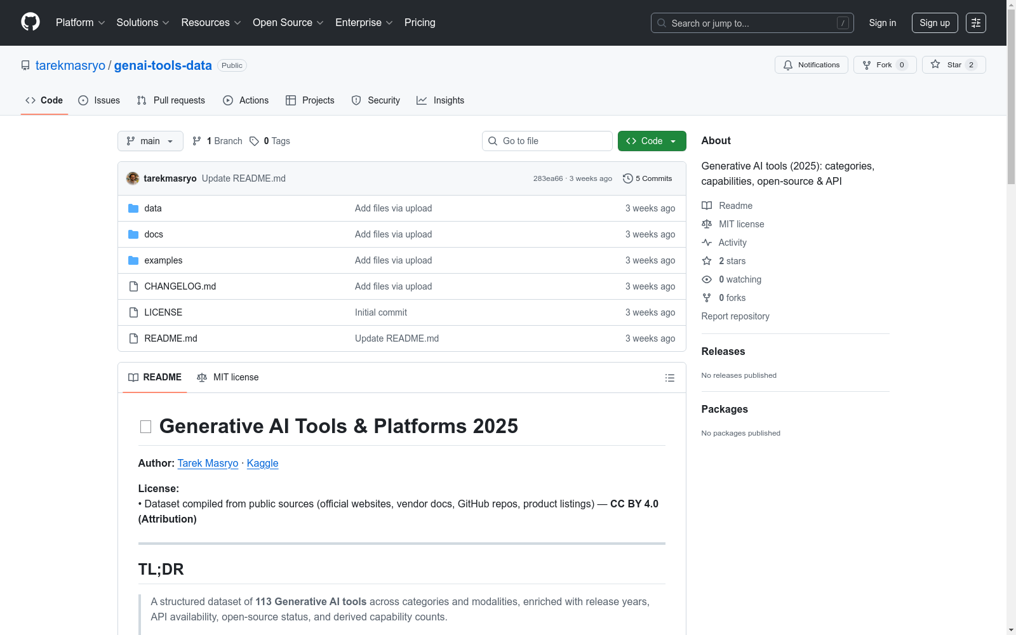Click the docs folder icon
The image size is (1016, 635).
coord(133,234)
